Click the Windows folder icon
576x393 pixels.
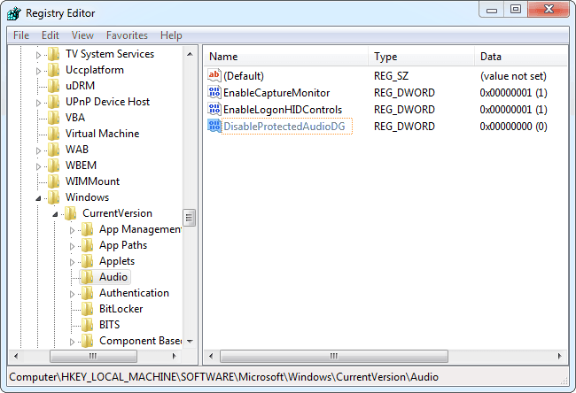(54, 197)
